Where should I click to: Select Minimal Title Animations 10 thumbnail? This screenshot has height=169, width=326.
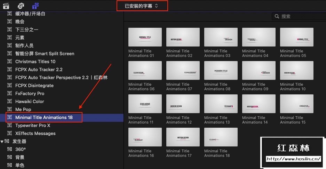click(x=297, y=70)
